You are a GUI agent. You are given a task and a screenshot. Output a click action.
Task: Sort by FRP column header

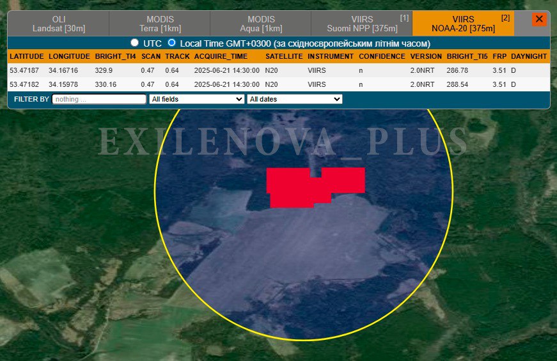coord(499,56)
